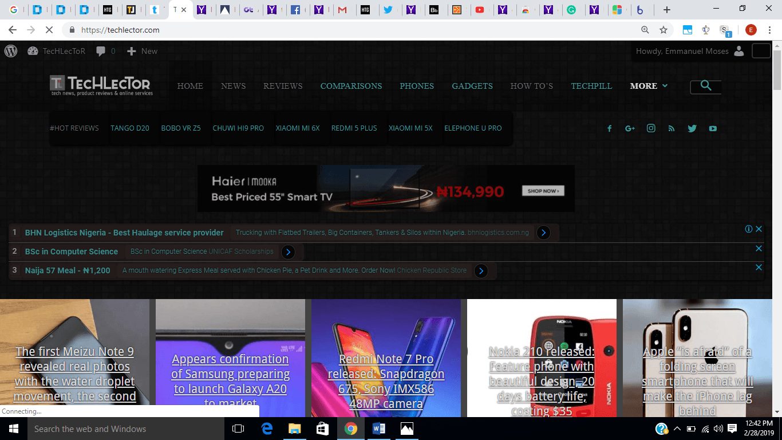Open the REDMI 5 PLUS review link
The width and height of the screenshot is (782, 440).
(x=354, y=128)
